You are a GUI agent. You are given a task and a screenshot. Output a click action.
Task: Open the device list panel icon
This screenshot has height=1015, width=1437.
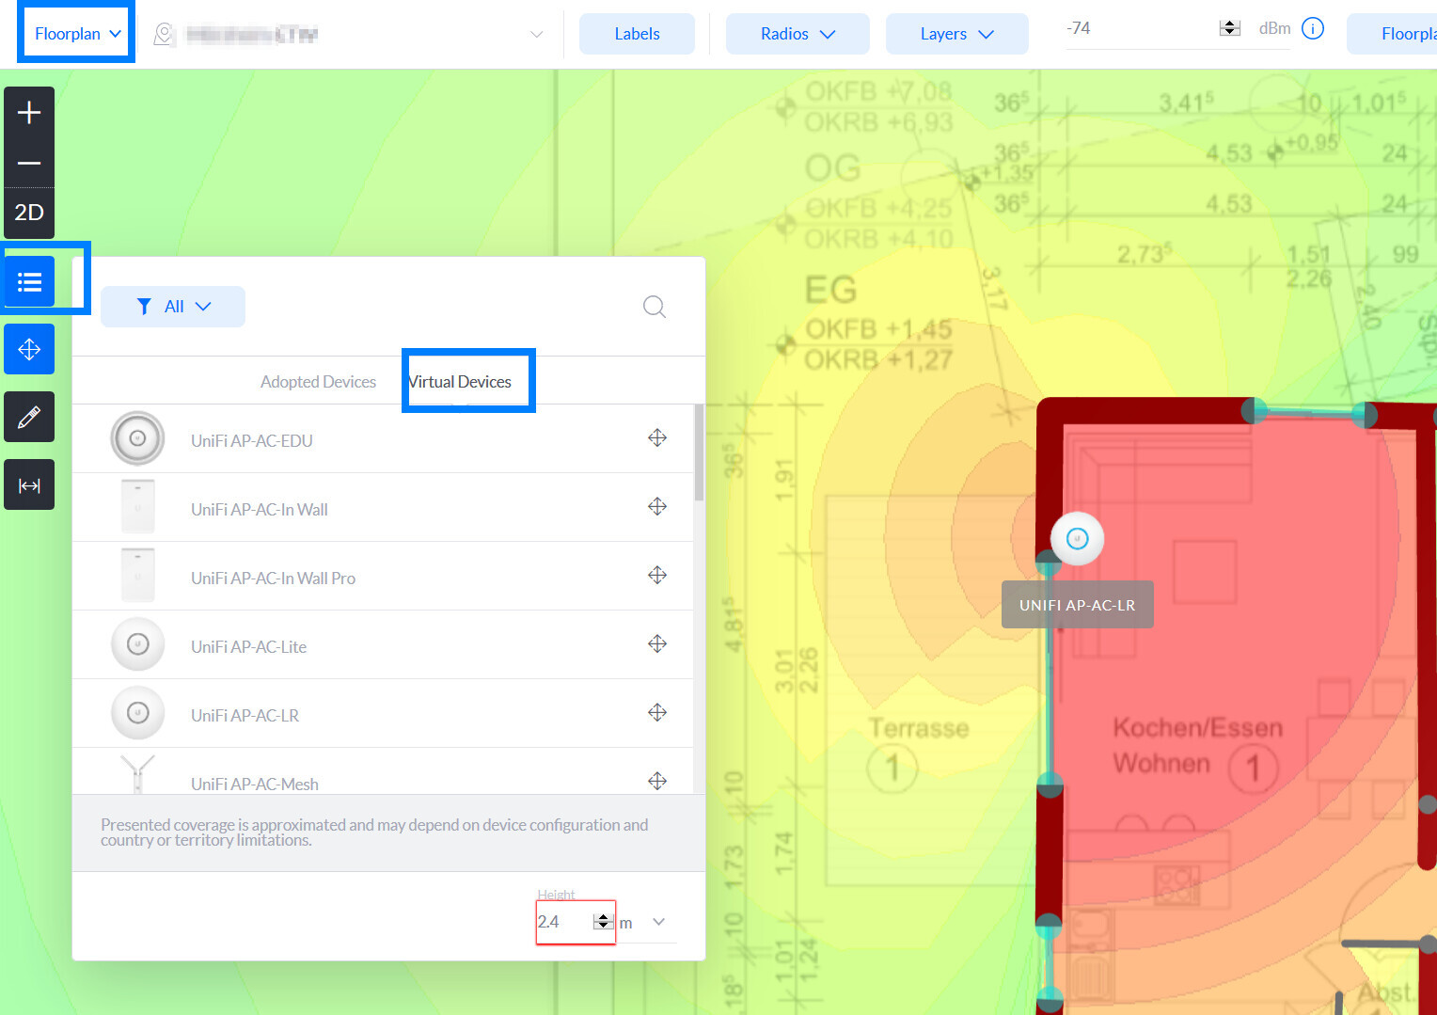29,281
